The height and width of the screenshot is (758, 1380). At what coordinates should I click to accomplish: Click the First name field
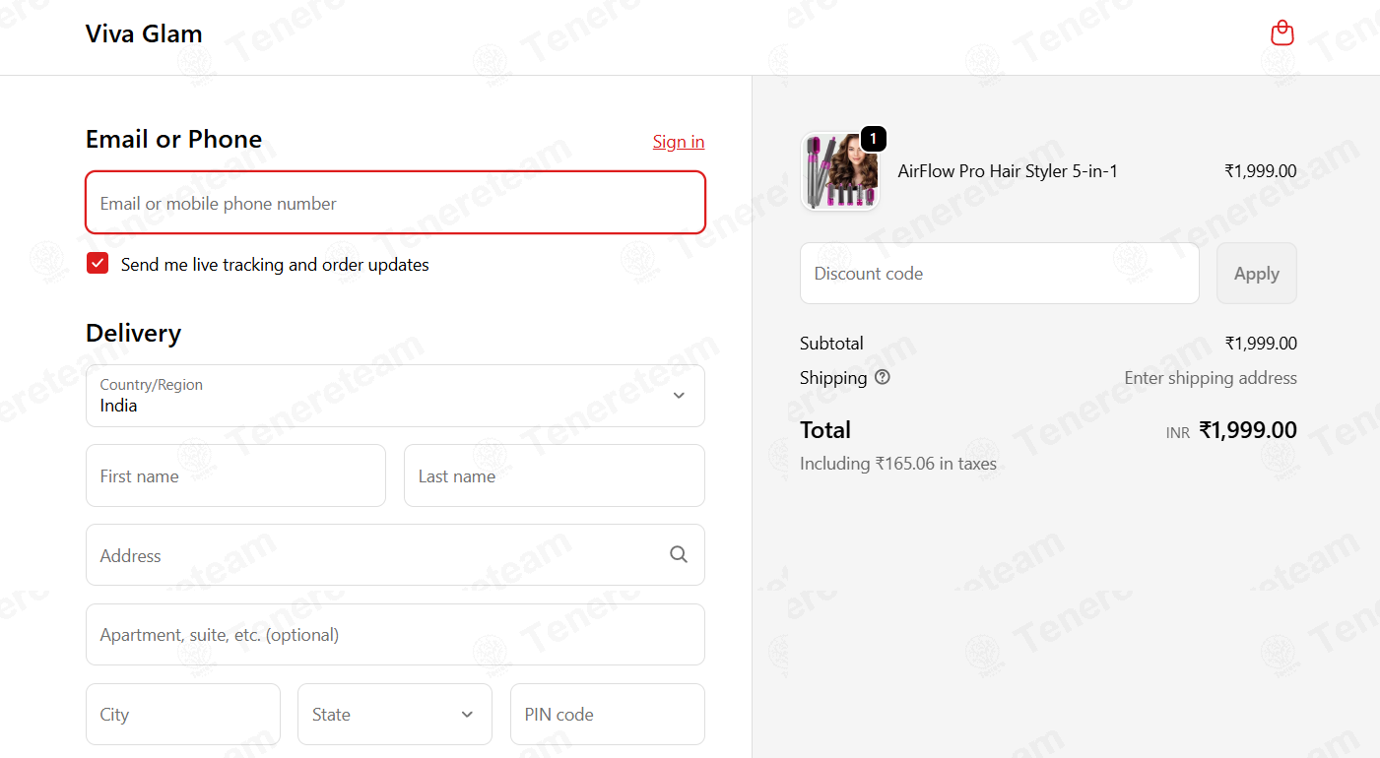(235, 475)
